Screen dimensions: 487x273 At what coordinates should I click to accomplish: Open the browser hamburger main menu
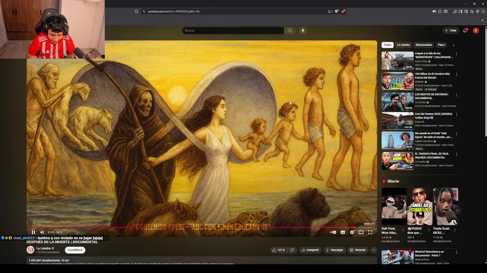[x=483, y=11]
